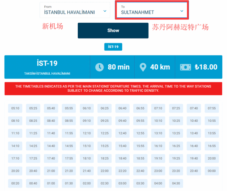227x191 pixels.
Task: Click the İST-19 TAKSİM-İSTANBUL HAVALİMANI header
Action: click(x=47, y=67)
